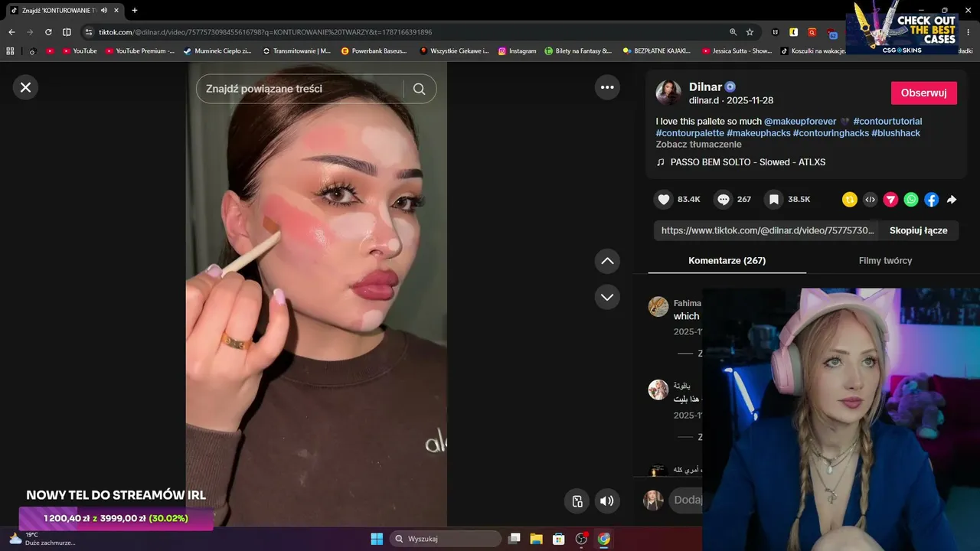The width and height of the screenshot is (980, 551).
Task: Open the YouTube Premium bookmark
Action: [140, 51]
